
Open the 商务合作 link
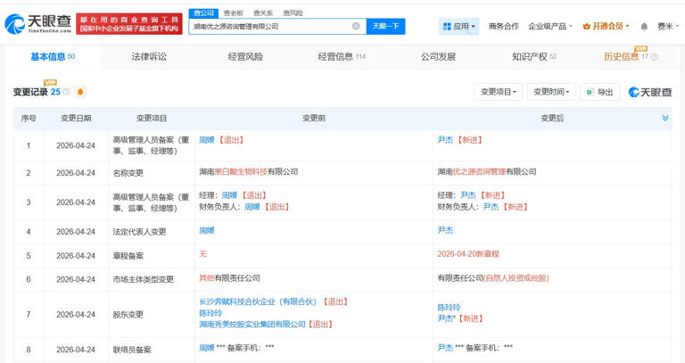pyautogui.click(x=503, y=27)
